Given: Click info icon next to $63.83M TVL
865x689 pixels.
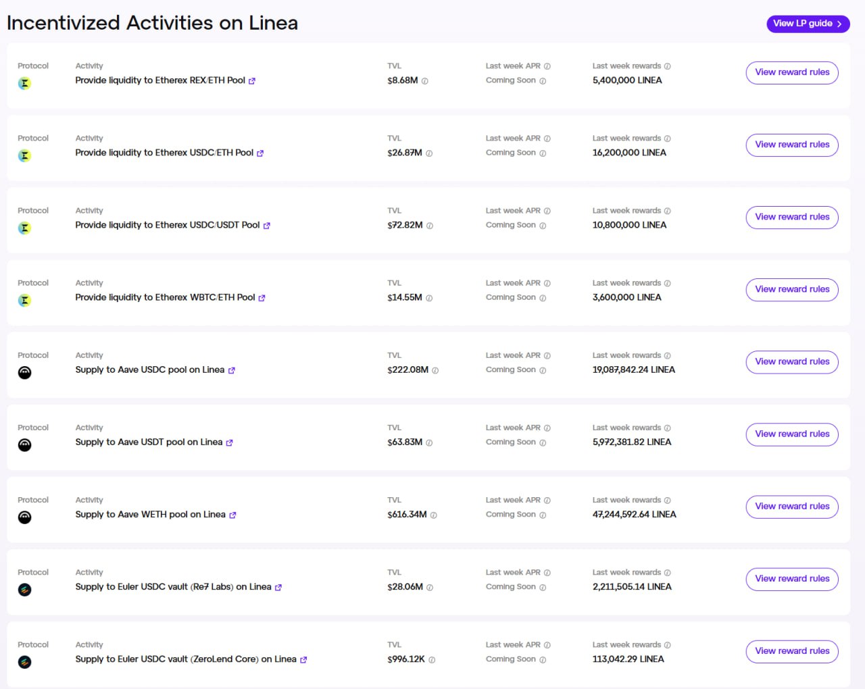Looking at the screenshot, I should tap(429, 442).
